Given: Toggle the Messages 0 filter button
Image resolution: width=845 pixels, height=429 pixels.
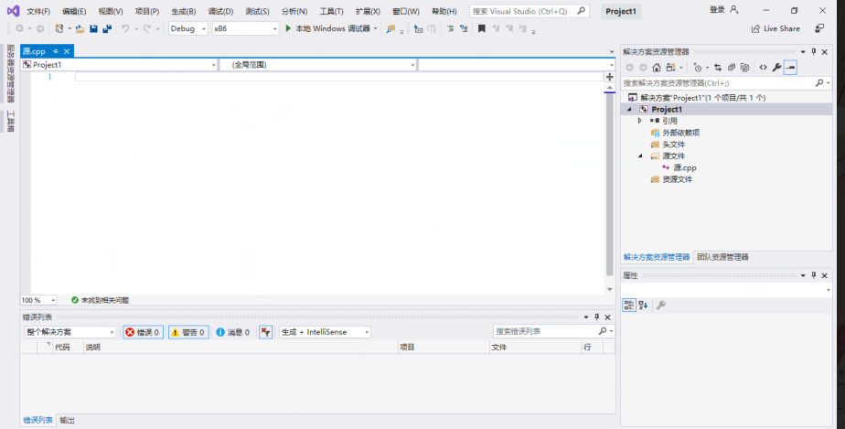Looking at the screenshot, I should [x=233, y=332].
